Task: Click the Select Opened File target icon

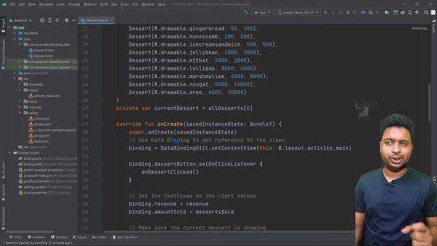Action: 42,20
